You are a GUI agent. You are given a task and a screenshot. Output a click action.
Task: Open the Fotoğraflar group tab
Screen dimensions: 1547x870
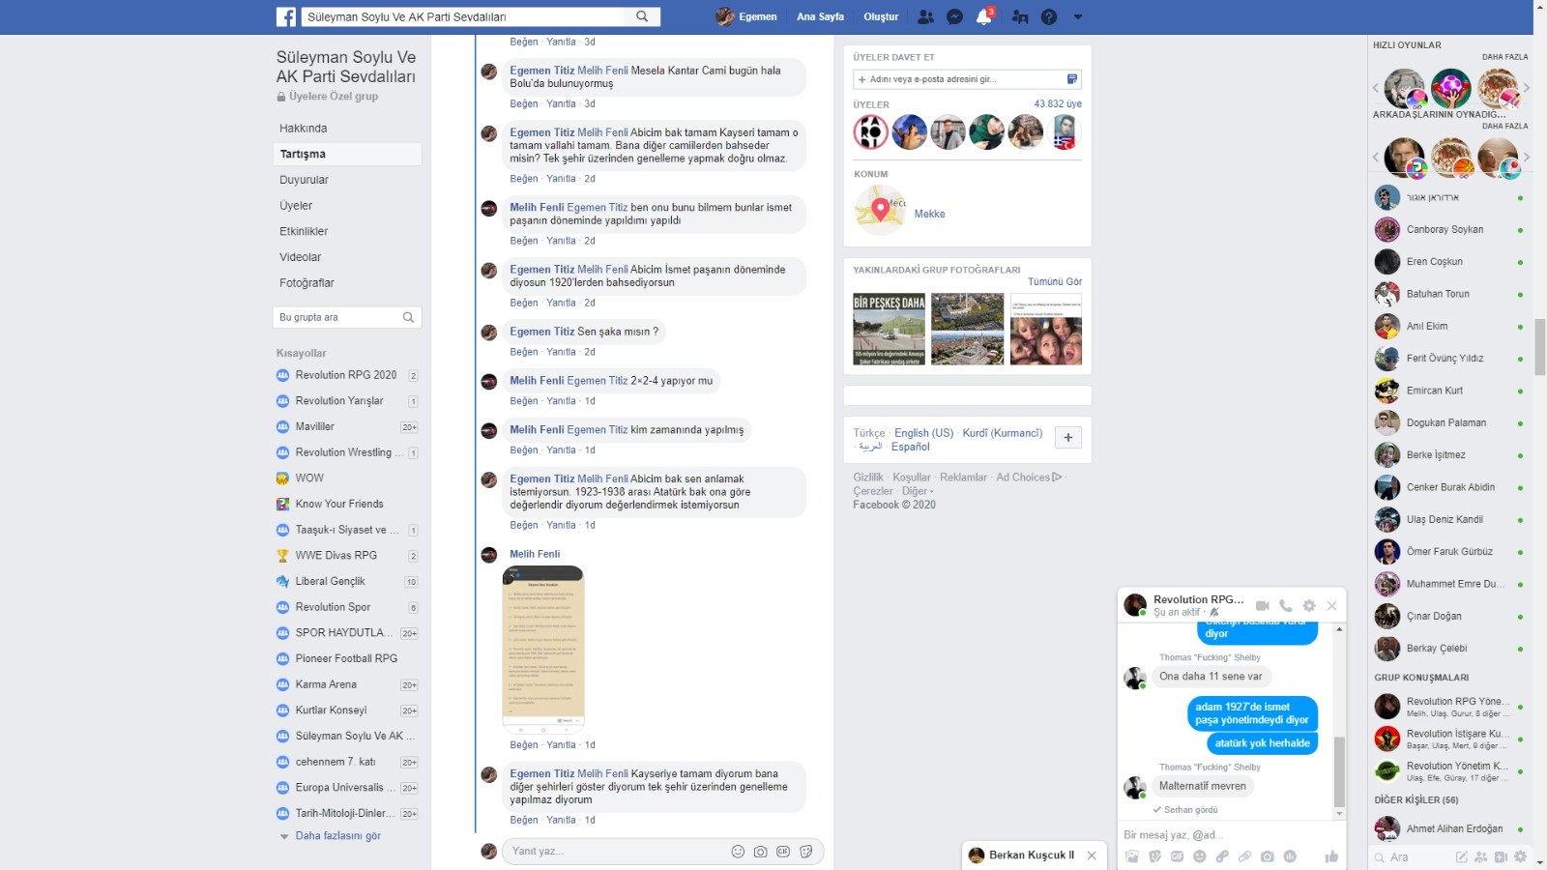coord(306,283)
